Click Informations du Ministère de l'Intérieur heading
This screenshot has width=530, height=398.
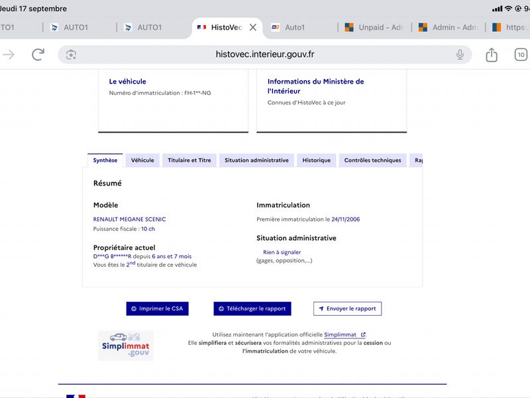316,86
